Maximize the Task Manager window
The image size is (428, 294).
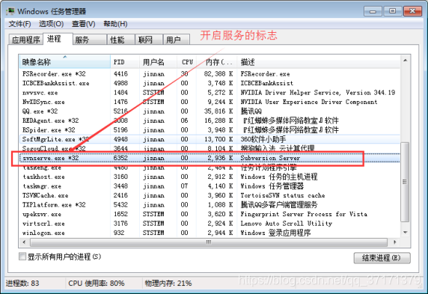[x=393, y=11]
